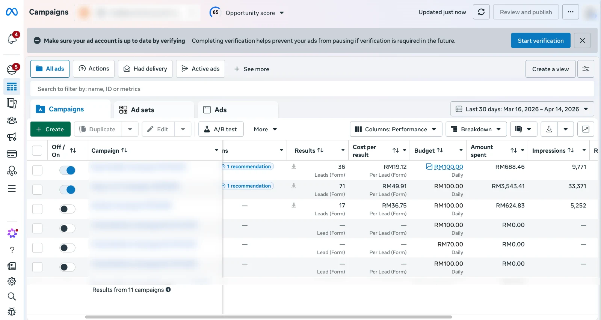The width and height of the screenshot is (601, 320).
Task: Open Events Manager icon in sidebar
Action: 12,171
